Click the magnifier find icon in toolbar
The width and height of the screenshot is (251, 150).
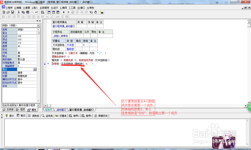pyautogui.click(x=43, y=12)
